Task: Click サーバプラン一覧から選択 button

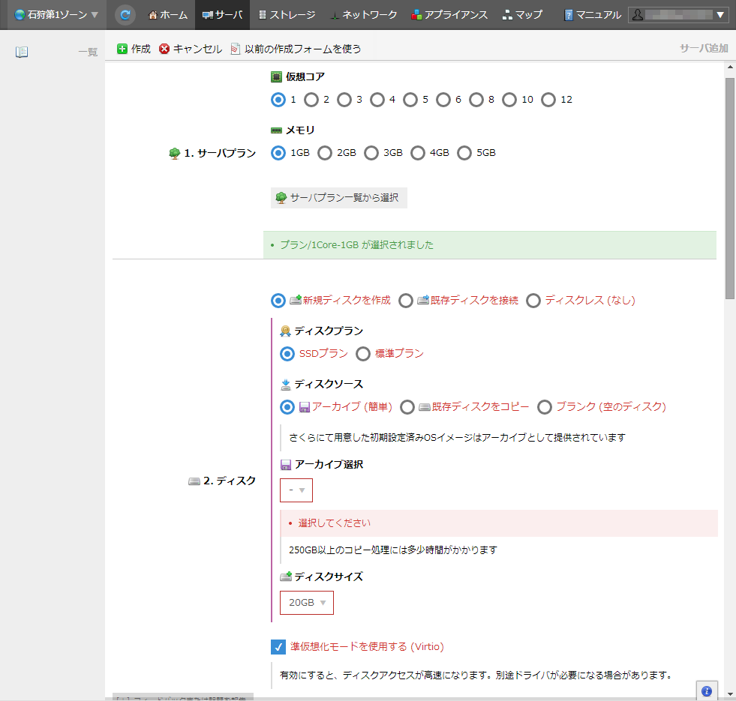Action: click(339, 198)
